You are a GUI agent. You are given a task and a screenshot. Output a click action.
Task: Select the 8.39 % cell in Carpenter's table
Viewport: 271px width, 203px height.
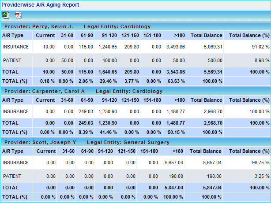(x=85, y=132)
